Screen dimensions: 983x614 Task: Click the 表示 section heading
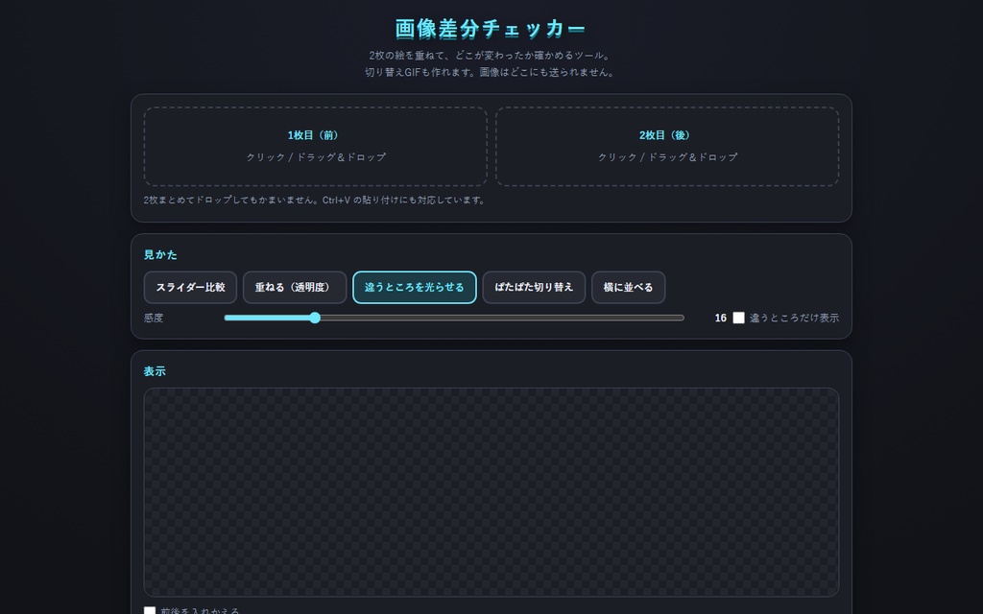tap(155, 371)
